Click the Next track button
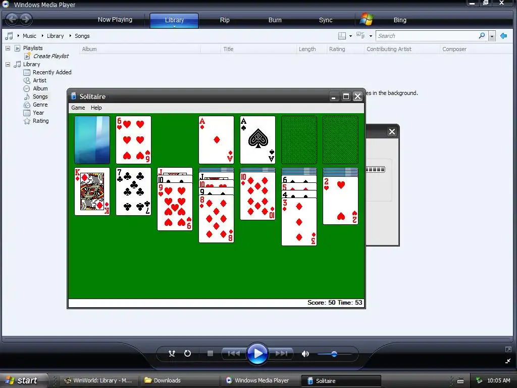The height and width of the screenshot is (388, 517). coord(281,354)
